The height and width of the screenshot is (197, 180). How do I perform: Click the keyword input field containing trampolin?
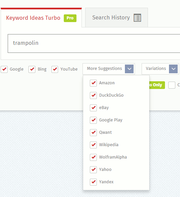(94, 43)
